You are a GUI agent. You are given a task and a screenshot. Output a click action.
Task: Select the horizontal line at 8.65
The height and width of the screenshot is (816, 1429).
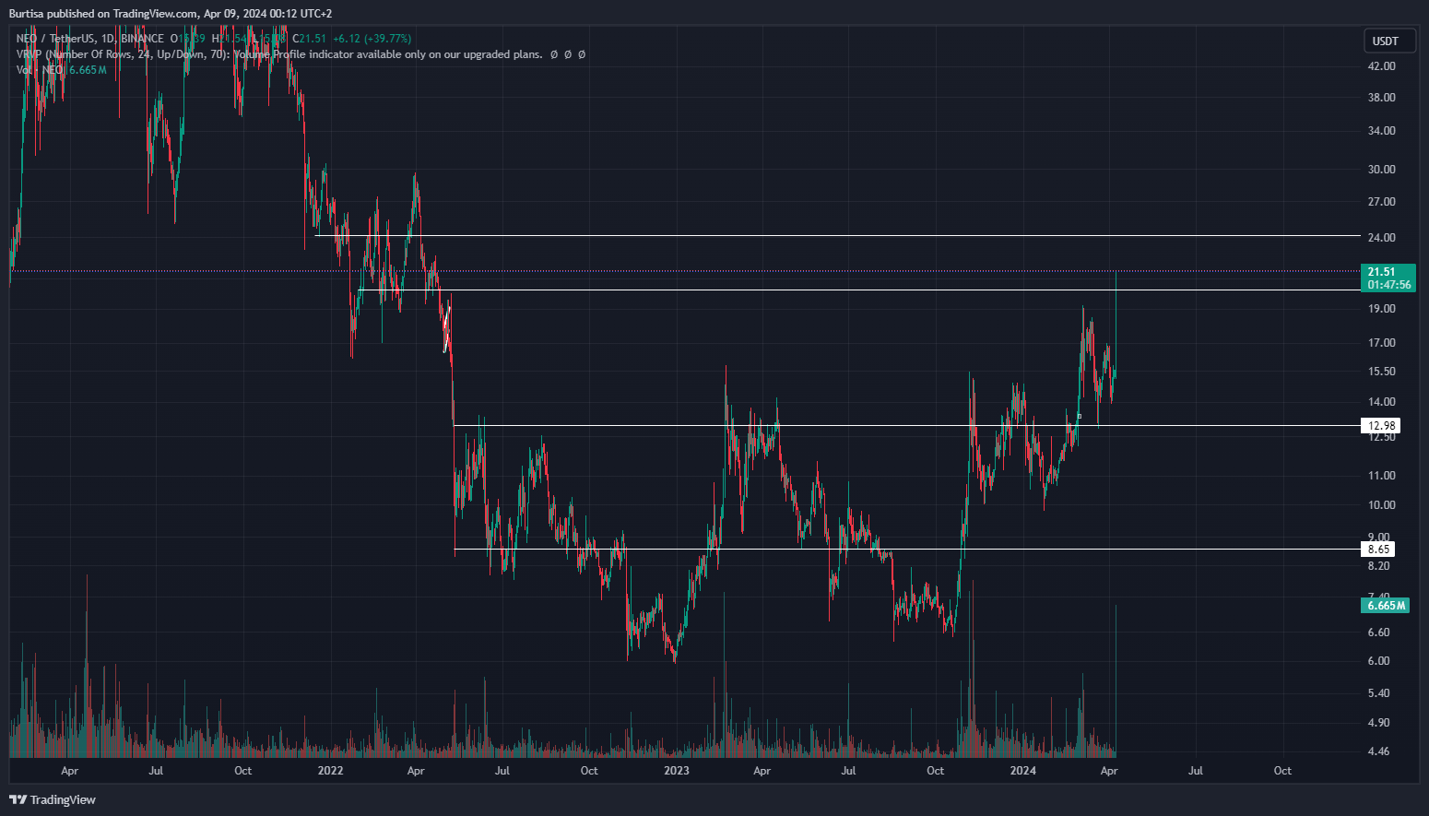[907, 549]
